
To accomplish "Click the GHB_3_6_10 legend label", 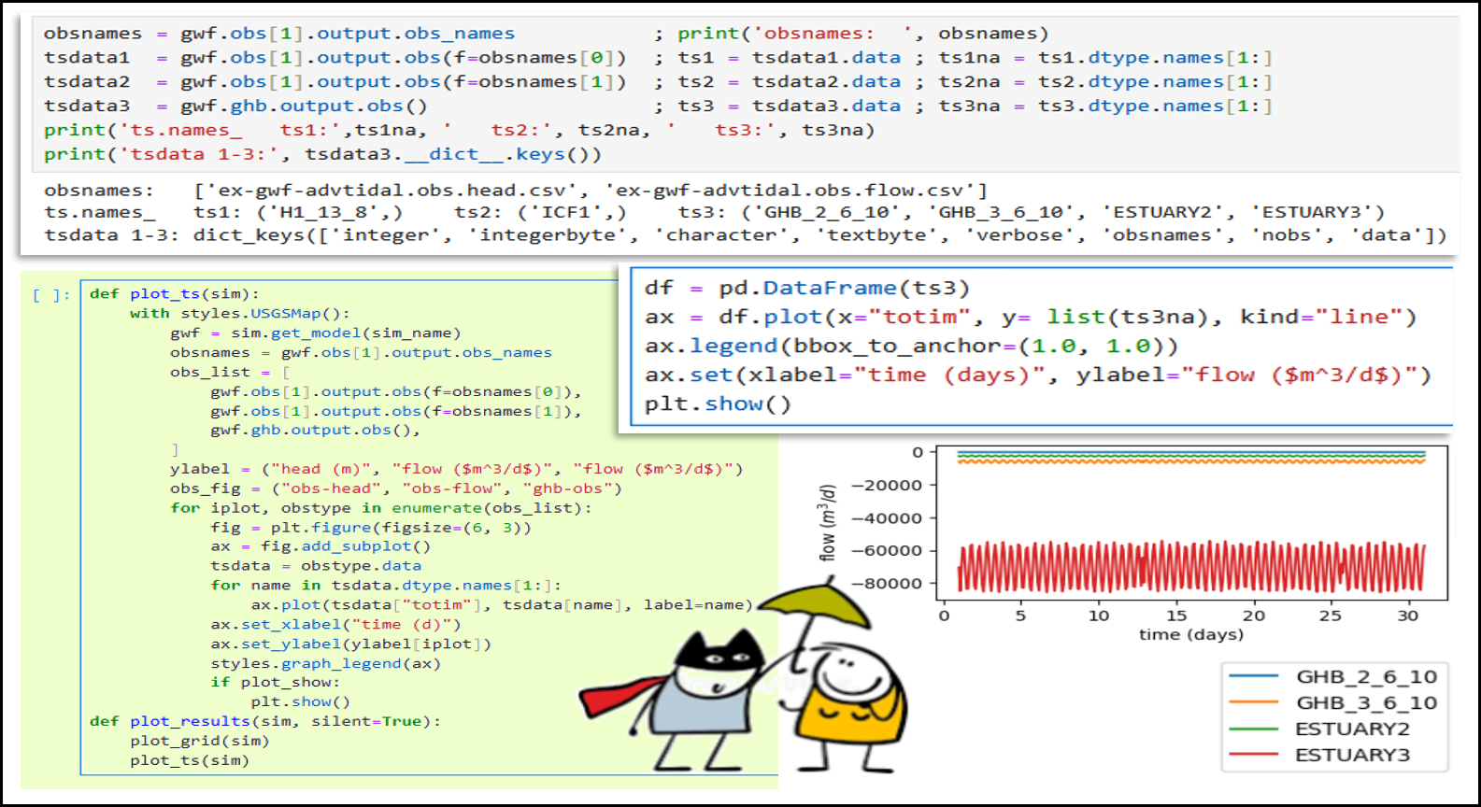I will pos(1366,703).
